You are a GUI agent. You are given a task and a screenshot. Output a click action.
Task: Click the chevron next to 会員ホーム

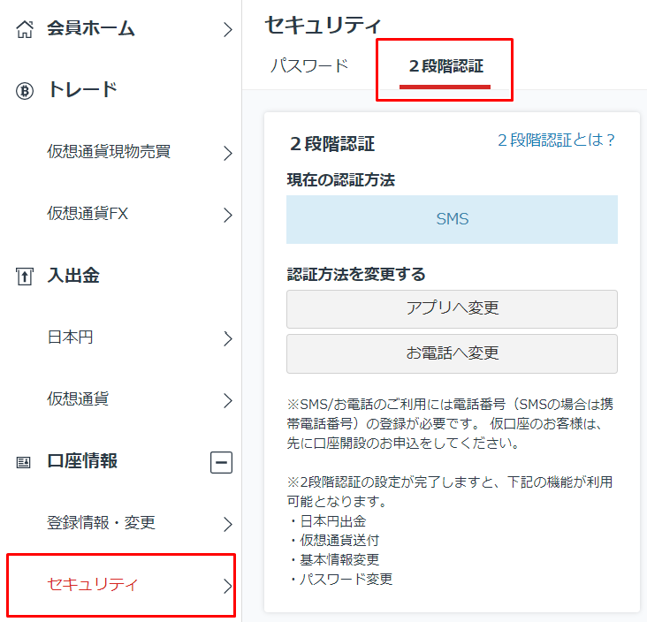point(228,30)
